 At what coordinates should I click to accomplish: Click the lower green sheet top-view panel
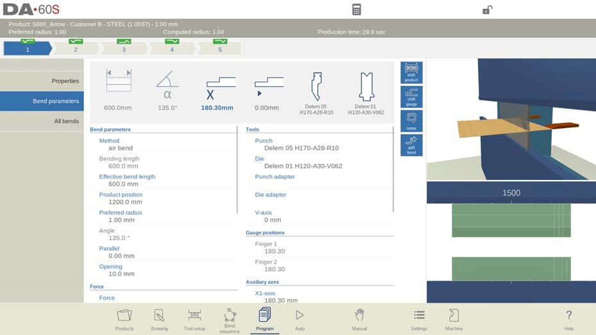coord(511,269)
